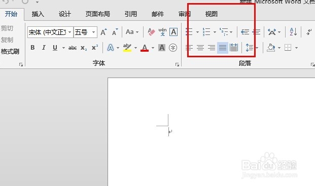The width and height of the screenshot is (315, 186).
Task: Click the font size box 五号
Action: (82, 32)
